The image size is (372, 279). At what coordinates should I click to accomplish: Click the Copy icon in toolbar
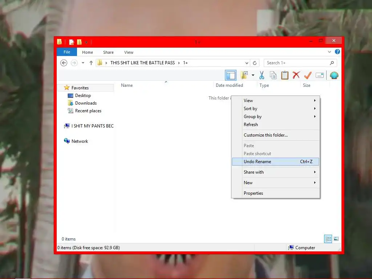(x=273, y=76)
